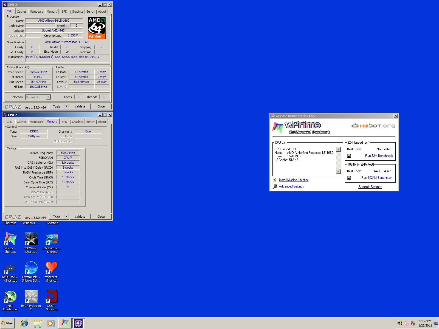
Task: Switch to wPrime taskbar button
Action: [65, 323]
